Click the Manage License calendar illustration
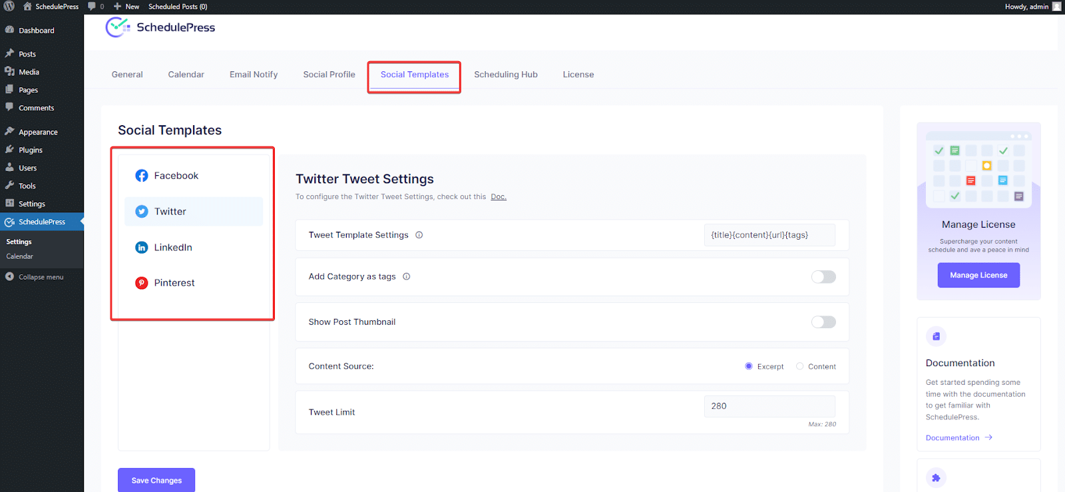1065x492 pixels. [x=978, y=169]
